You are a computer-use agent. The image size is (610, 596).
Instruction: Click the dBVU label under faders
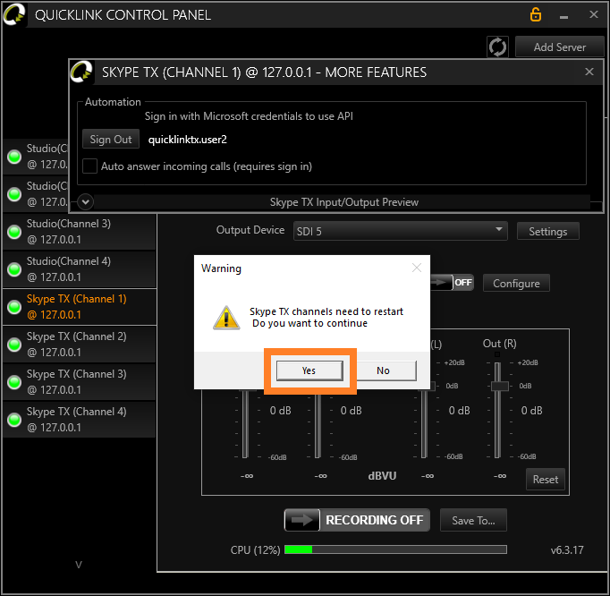[382, 476]
